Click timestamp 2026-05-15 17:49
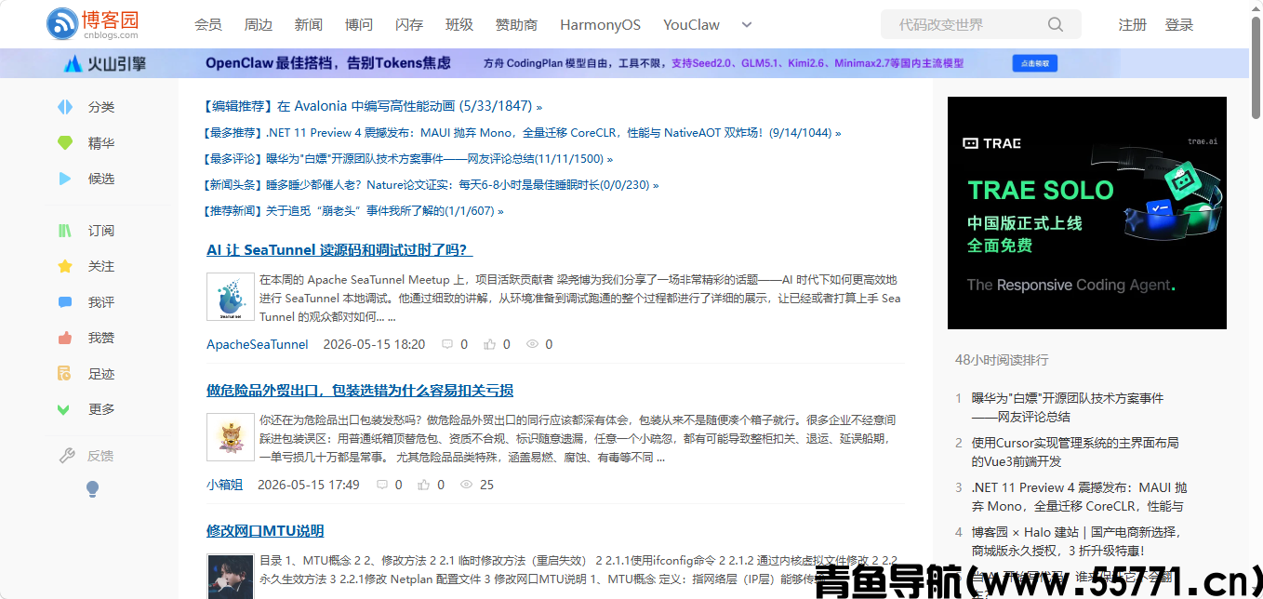 pos(309,485)
